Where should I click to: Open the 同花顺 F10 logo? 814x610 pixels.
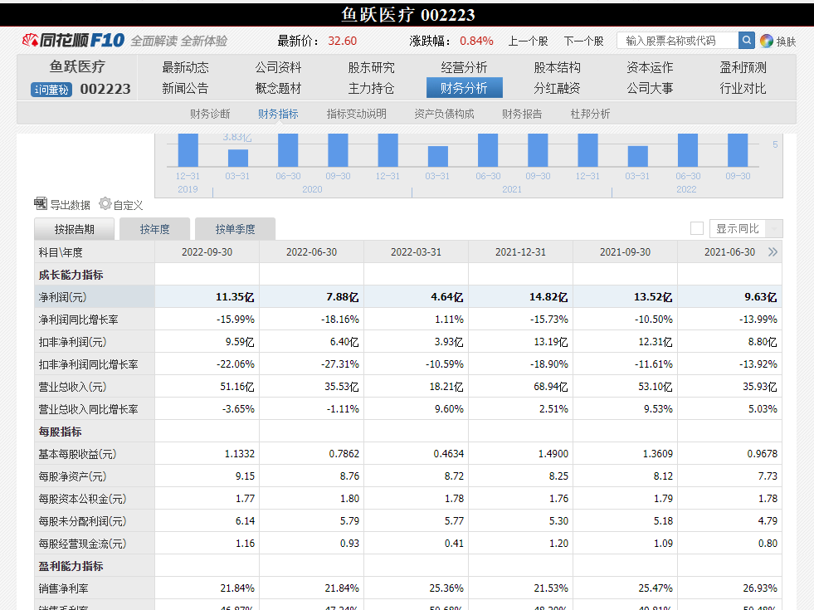coord(73,40)
